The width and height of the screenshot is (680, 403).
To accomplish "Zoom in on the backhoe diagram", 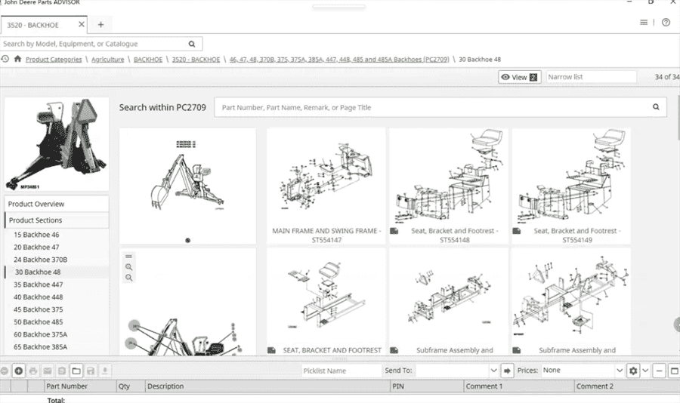I will (x=128, y=267).
